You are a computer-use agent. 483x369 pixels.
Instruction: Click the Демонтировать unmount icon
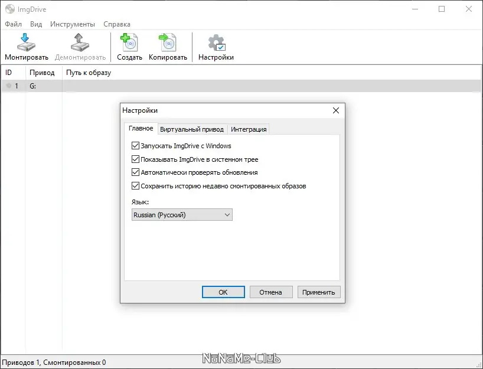(80, 43)
